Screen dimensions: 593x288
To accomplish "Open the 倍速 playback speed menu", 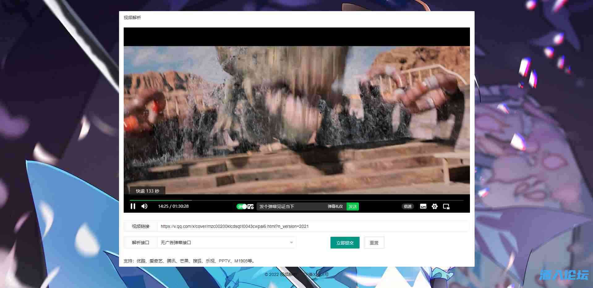I will [407, 207].
